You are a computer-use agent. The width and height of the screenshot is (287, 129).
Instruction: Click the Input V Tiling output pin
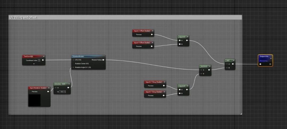tap(164, 96)
